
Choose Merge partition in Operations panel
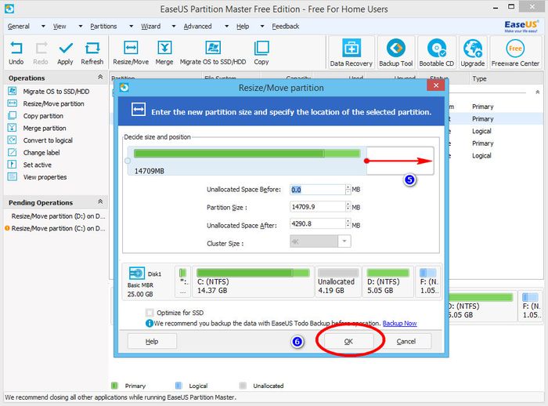click(45, 128)
